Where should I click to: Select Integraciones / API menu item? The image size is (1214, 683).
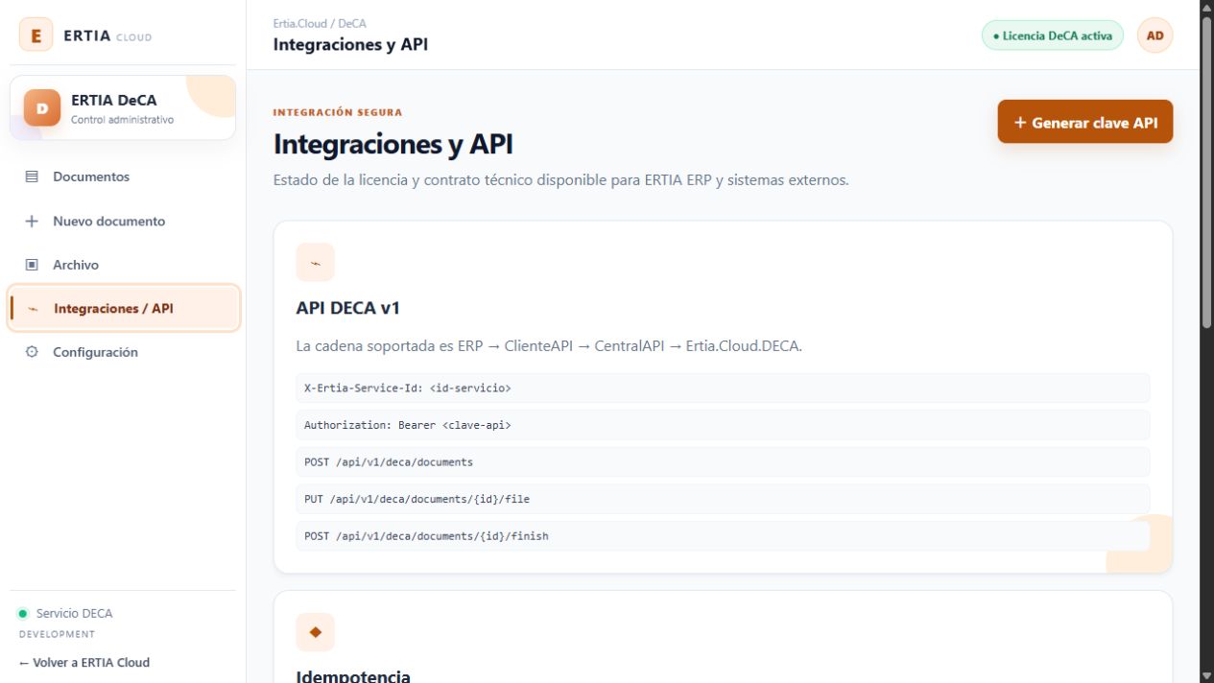(x=123, y=309)
